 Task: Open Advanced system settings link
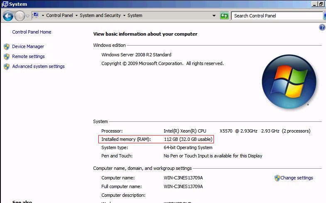38,66
